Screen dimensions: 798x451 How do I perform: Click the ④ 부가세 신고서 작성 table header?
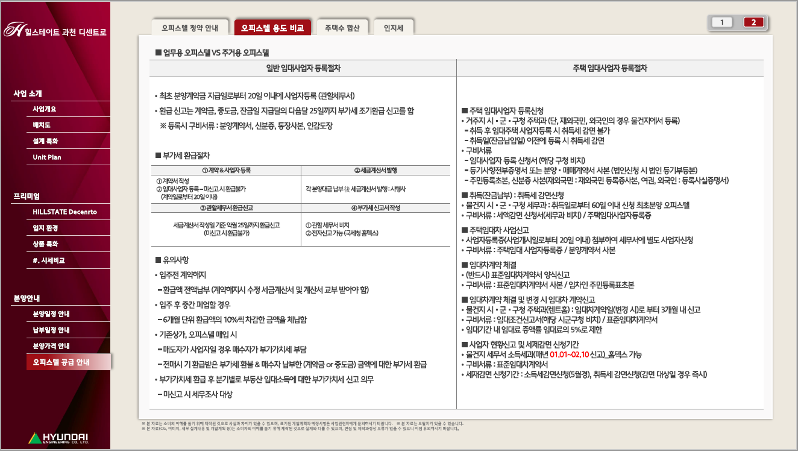point(375,208)
